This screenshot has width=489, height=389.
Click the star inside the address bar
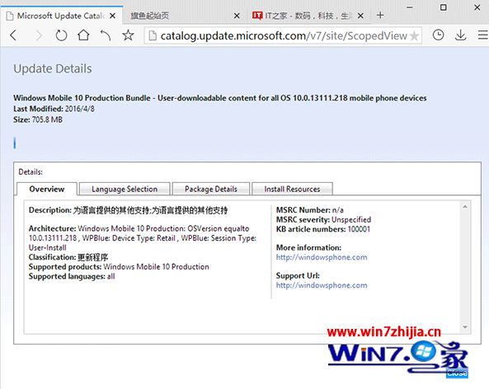tap(414, 36)
